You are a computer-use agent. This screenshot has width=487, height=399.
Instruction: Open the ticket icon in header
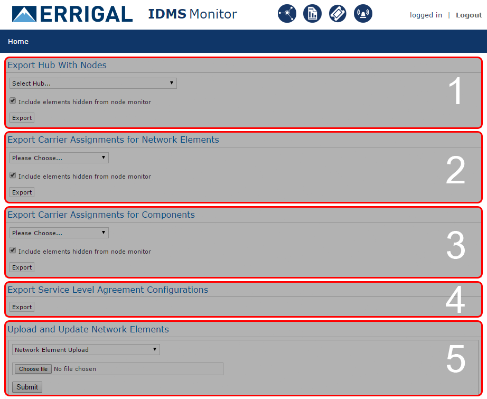click(x=338, y=14)
